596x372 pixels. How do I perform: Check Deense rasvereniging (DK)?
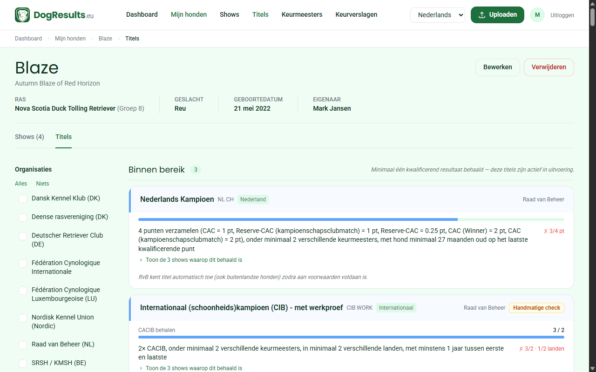click(22, 217)
